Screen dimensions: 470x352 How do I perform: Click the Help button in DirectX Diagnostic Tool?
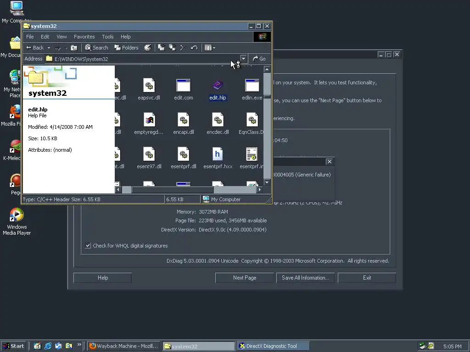(102, 278)
